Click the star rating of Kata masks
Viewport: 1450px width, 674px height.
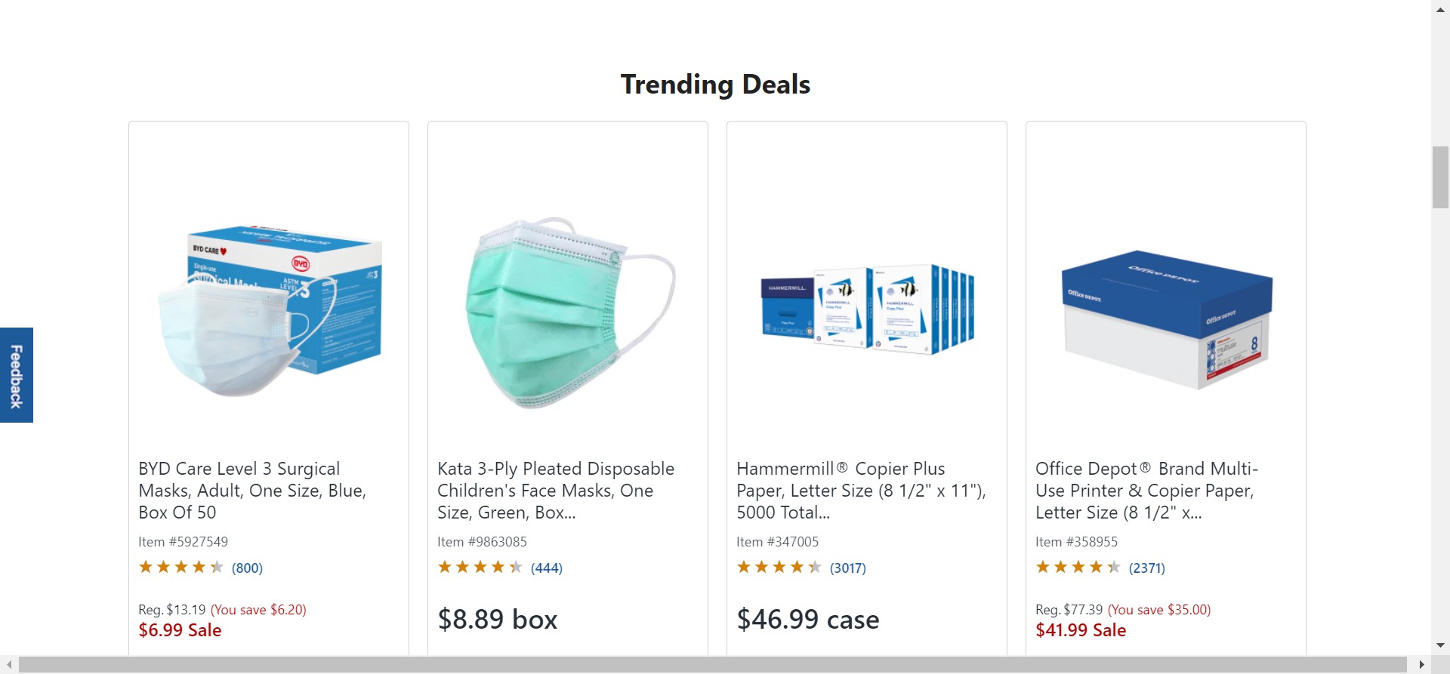click(480, 567)
